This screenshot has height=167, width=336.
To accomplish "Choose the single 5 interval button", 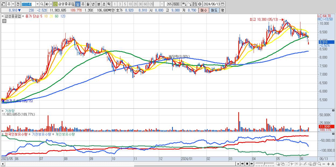I will pyautogui.click(x=125, y=4).
